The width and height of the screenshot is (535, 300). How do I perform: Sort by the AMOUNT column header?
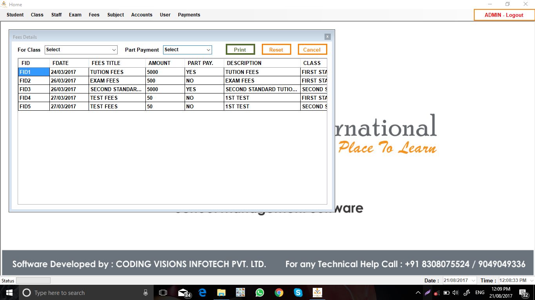(x=165, y=63)
